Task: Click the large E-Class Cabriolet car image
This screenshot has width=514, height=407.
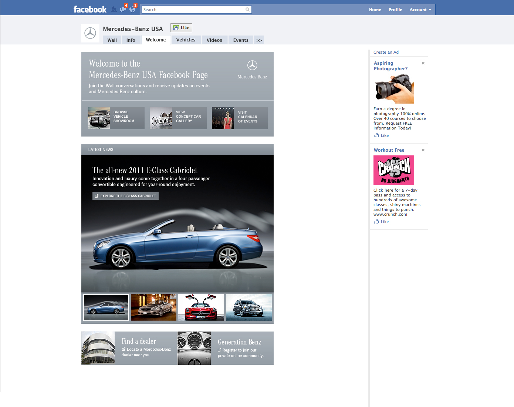Action: [177, 245]
